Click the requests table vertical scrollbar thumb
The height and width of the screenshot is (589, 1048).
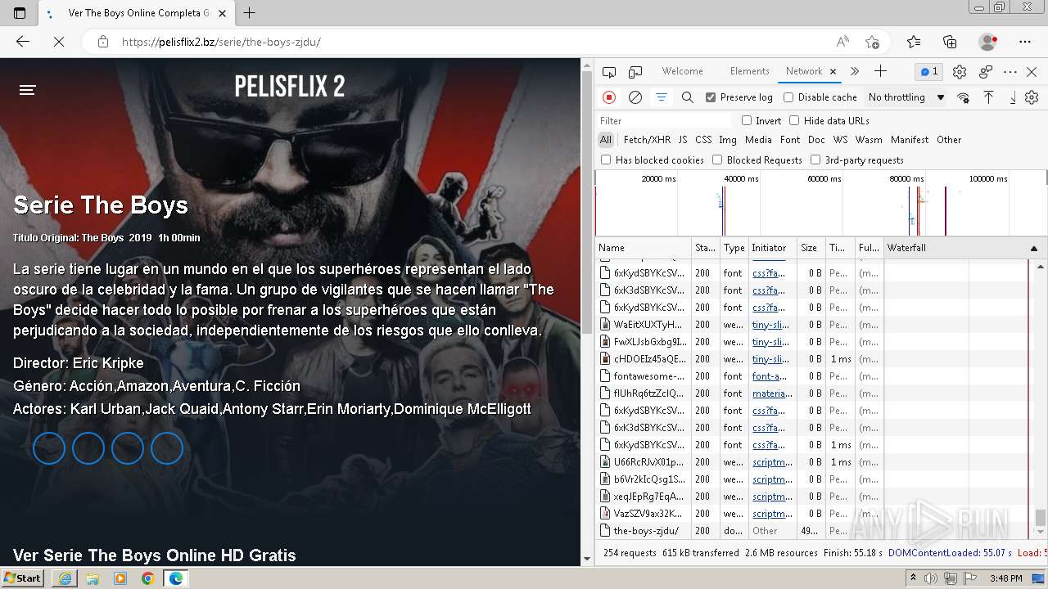(x=1041, y=517)
